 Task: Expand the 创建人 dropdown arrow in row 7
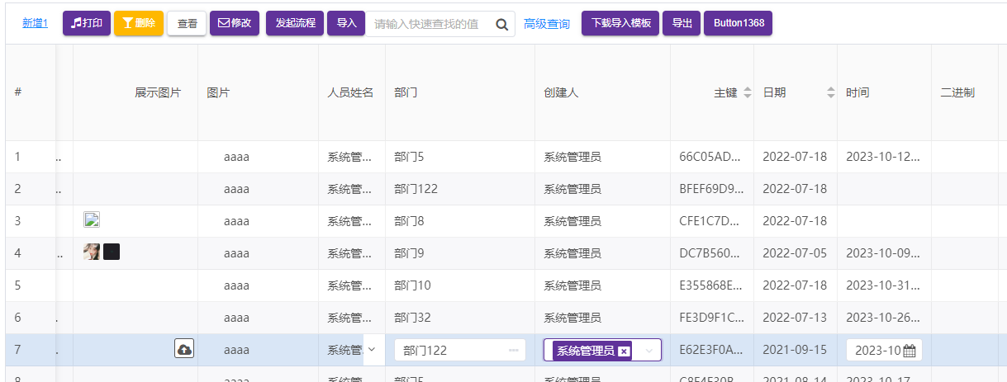coord(649,351)
